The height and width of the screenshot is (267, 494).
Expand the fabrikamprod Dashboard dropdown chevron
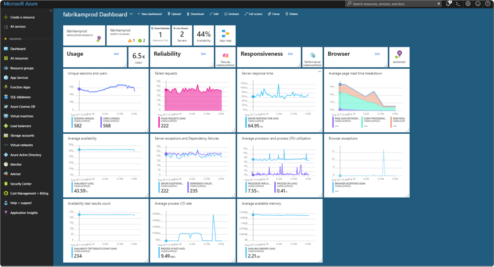coord(131,14)
